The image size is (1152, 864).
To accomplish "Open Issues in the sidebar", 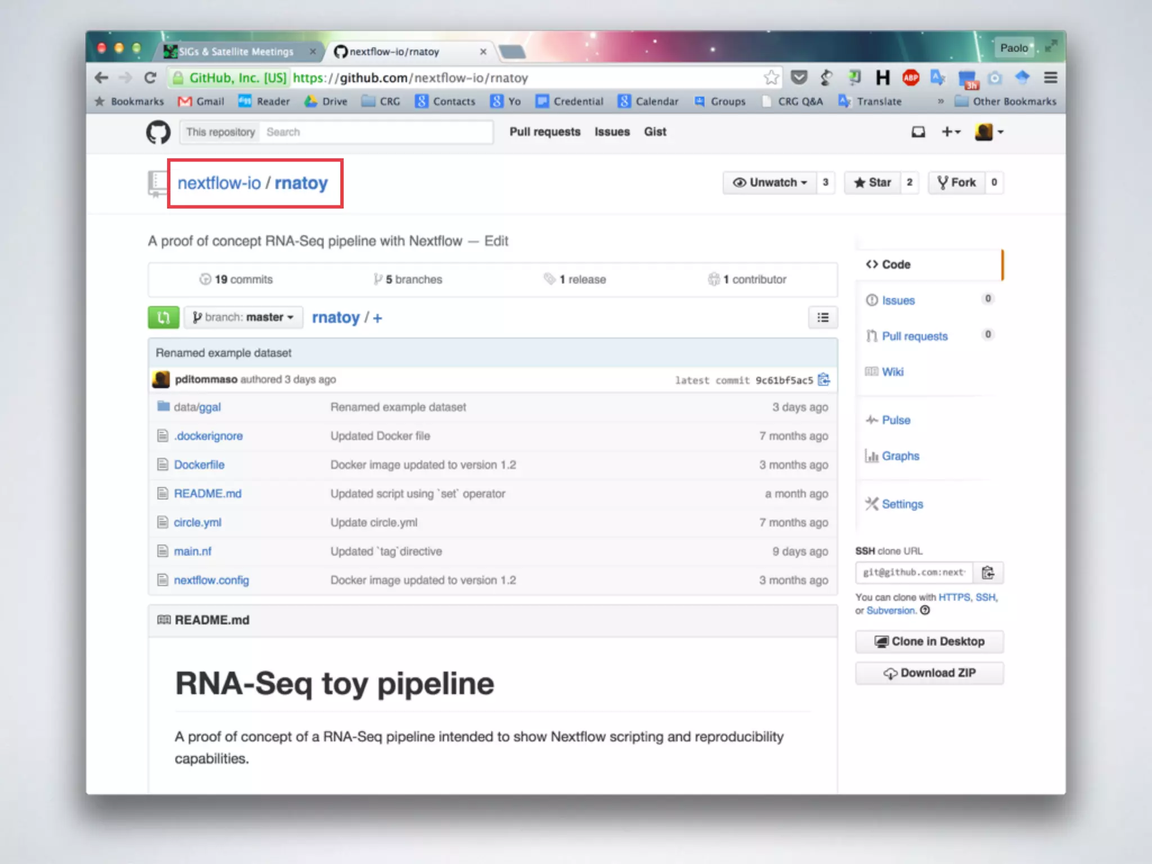I will click(x=898, y=300).
